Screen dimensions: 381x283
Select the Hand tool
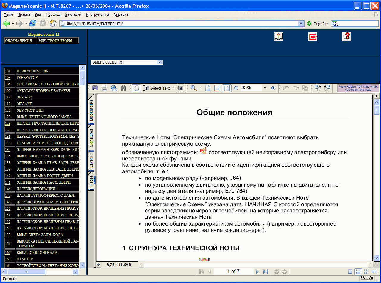pos(136,88)
